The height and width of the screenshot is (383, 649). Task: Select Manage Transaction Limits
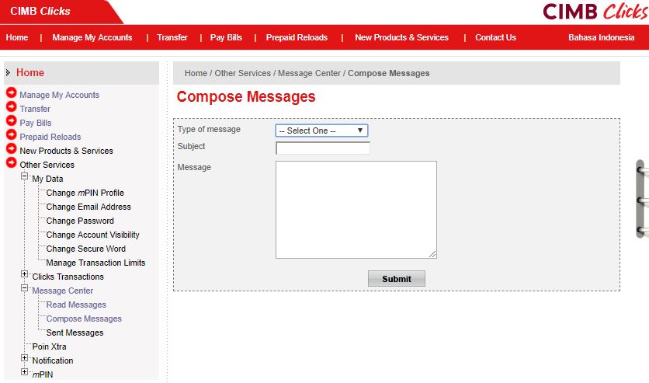pos(95,263)
